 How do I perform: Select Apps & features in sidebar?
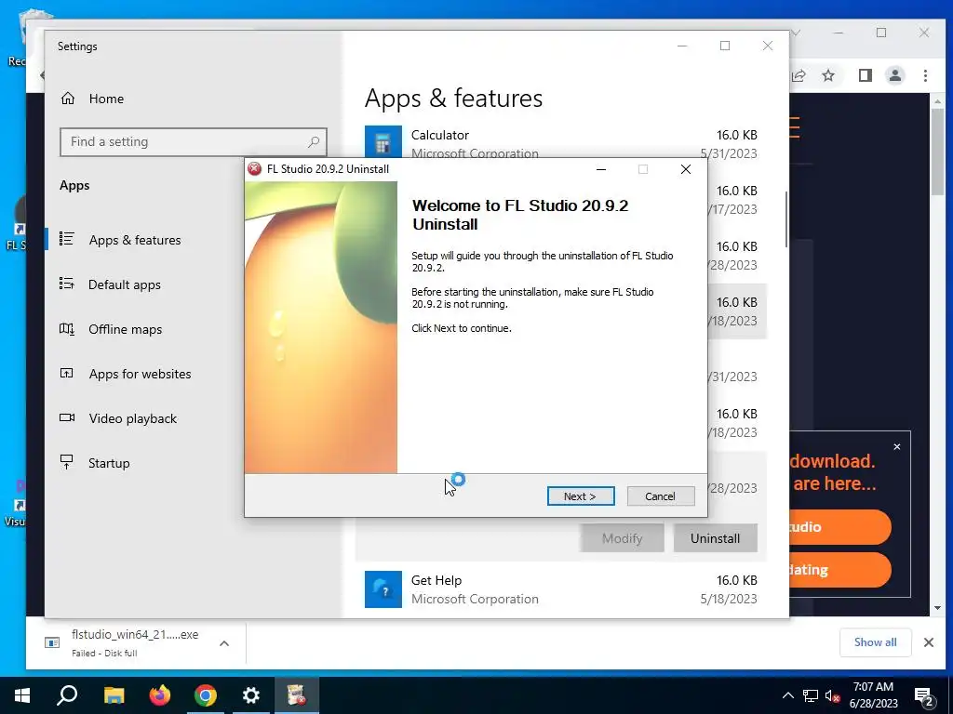[134, 240]
